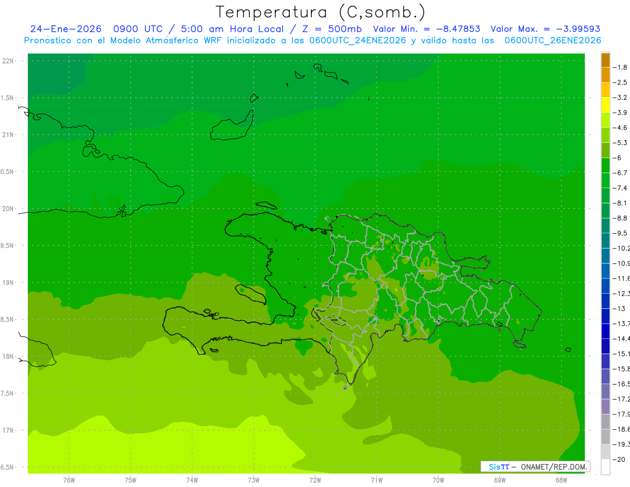Click the '76W' longitude tick label
Image resolution: width=630 pixels, height=487 pixels.
point(69,480)
